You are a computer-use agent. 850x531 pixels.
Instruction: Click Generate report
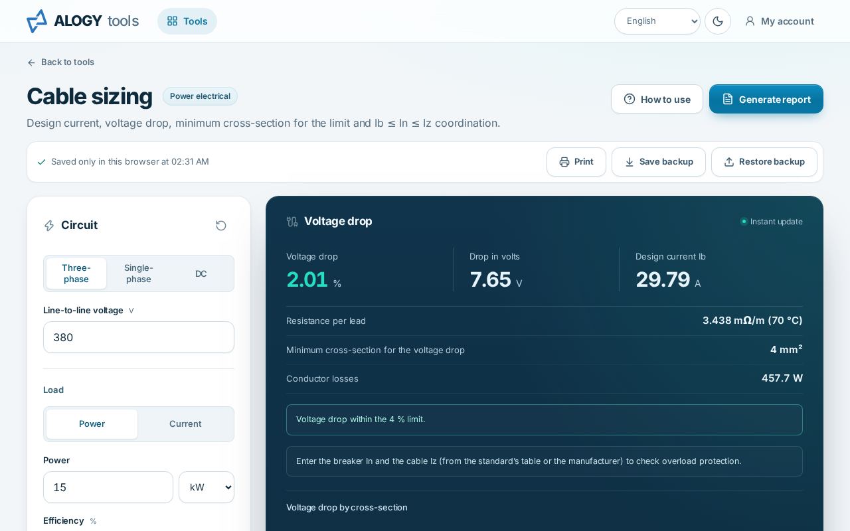coord(766,99)
